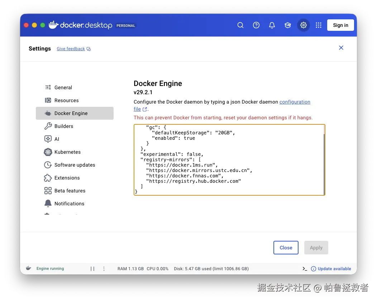Open the help question mark icon
Image resolution: width=377 pixels, height=301 pixels.
[256, 25]
